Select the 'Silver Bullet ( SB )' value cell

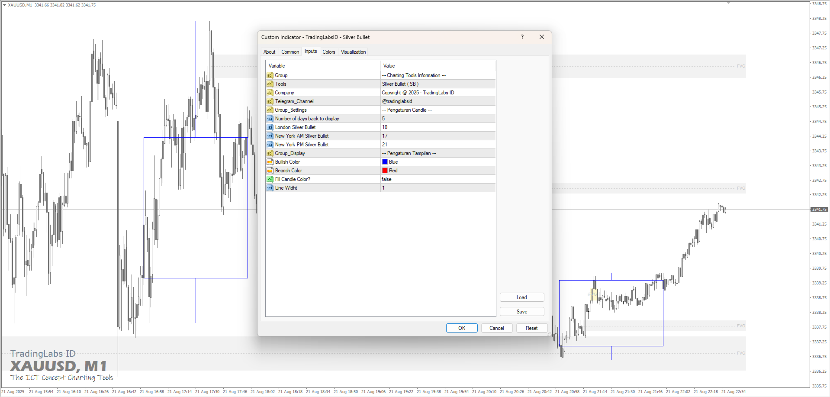[438, 84]
